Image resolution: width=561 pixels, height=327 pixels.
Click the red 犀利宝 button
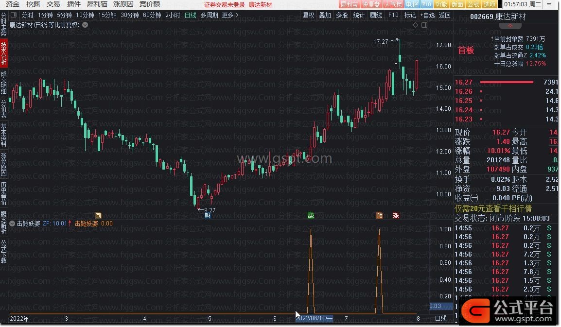[349, 4]
